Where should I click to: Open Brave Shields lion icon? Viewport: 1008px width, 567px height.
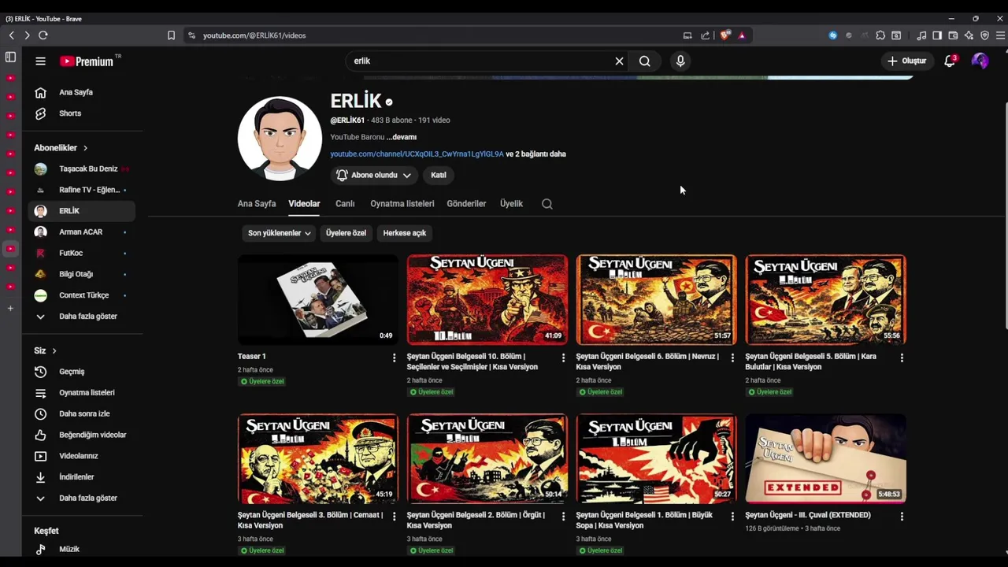725,35
